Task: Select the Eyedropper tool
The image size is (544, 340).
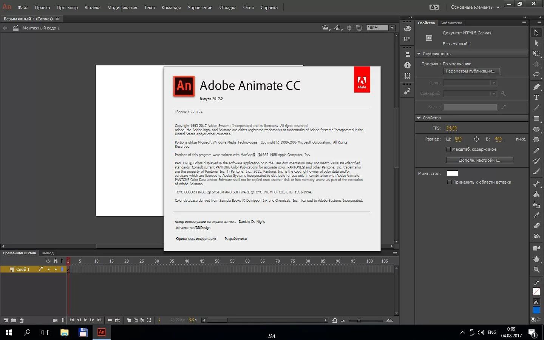Action: (536, 215)
